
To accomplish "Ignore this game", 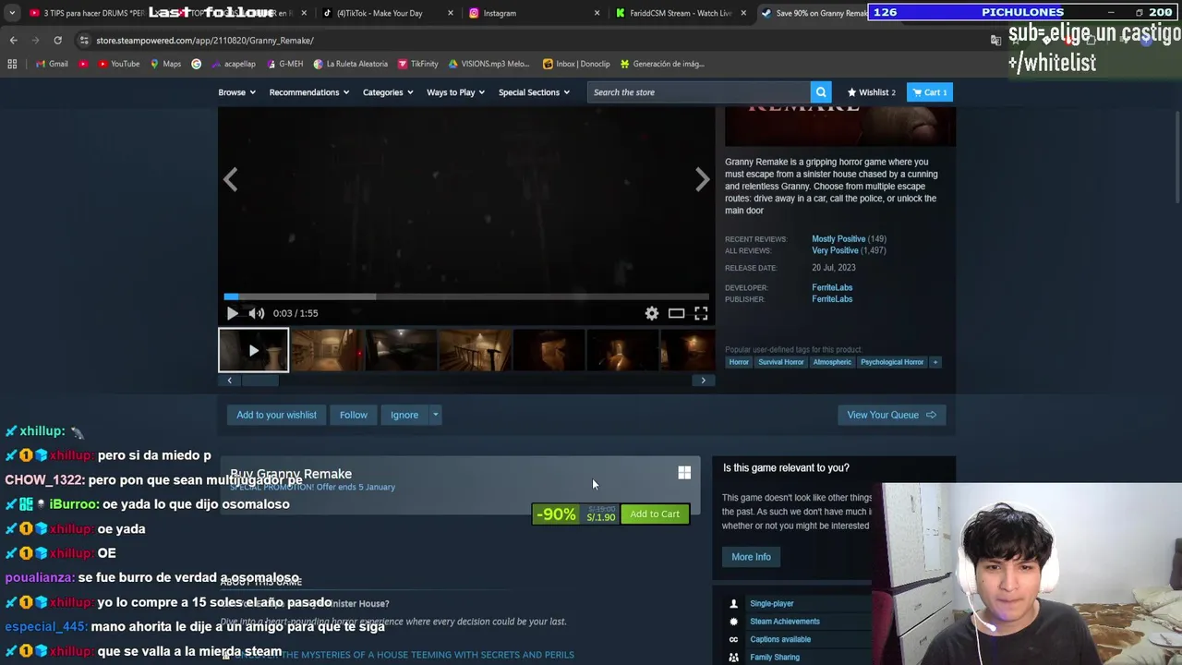I will pyautogui.click(x=404, y=415).
